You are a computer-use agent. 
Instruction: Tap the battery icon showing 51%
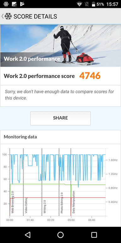(x=93, y=4)
